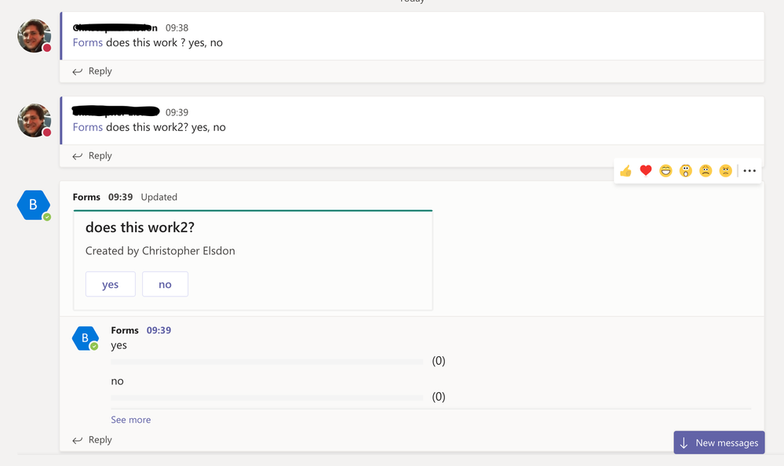React with the heart emoji
This screenshot has width=784, height=466.
646,170
